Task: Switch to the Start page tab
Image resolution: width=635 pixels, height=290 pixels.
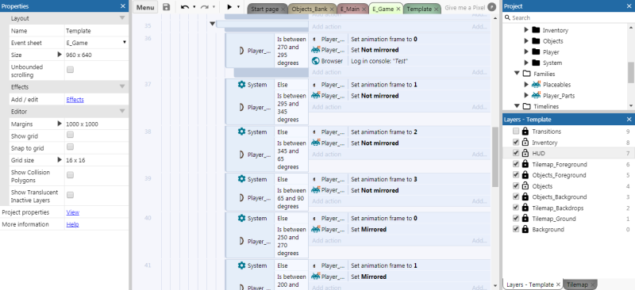Action: pyautogui.click(x=264, y=9)
